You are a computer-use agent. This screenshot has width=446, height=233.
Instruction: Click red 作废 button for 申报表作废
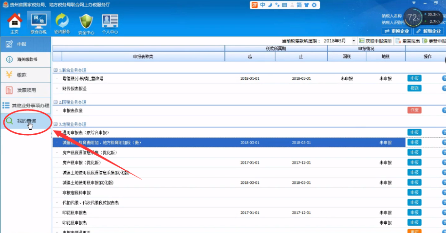coord(414,110)
